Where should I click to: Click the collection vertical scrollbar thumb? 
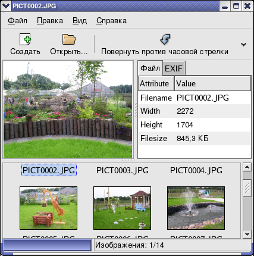[x=247, y=188]
